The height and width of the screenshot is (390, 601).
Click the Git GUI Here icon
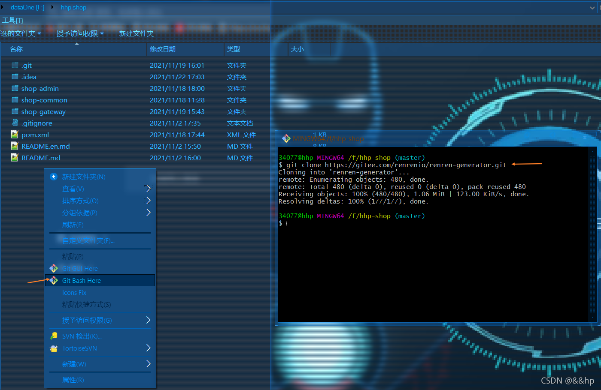[54, 268]
